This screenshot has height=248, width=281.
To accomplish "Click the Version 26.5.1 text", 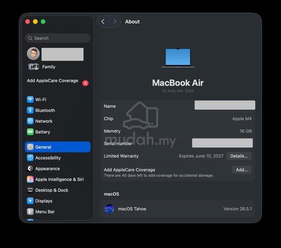I will pyautogui.click(x=238, y=209).
